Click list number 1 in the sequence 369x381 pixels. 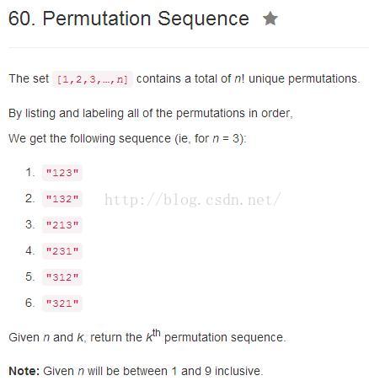[30, 172]
